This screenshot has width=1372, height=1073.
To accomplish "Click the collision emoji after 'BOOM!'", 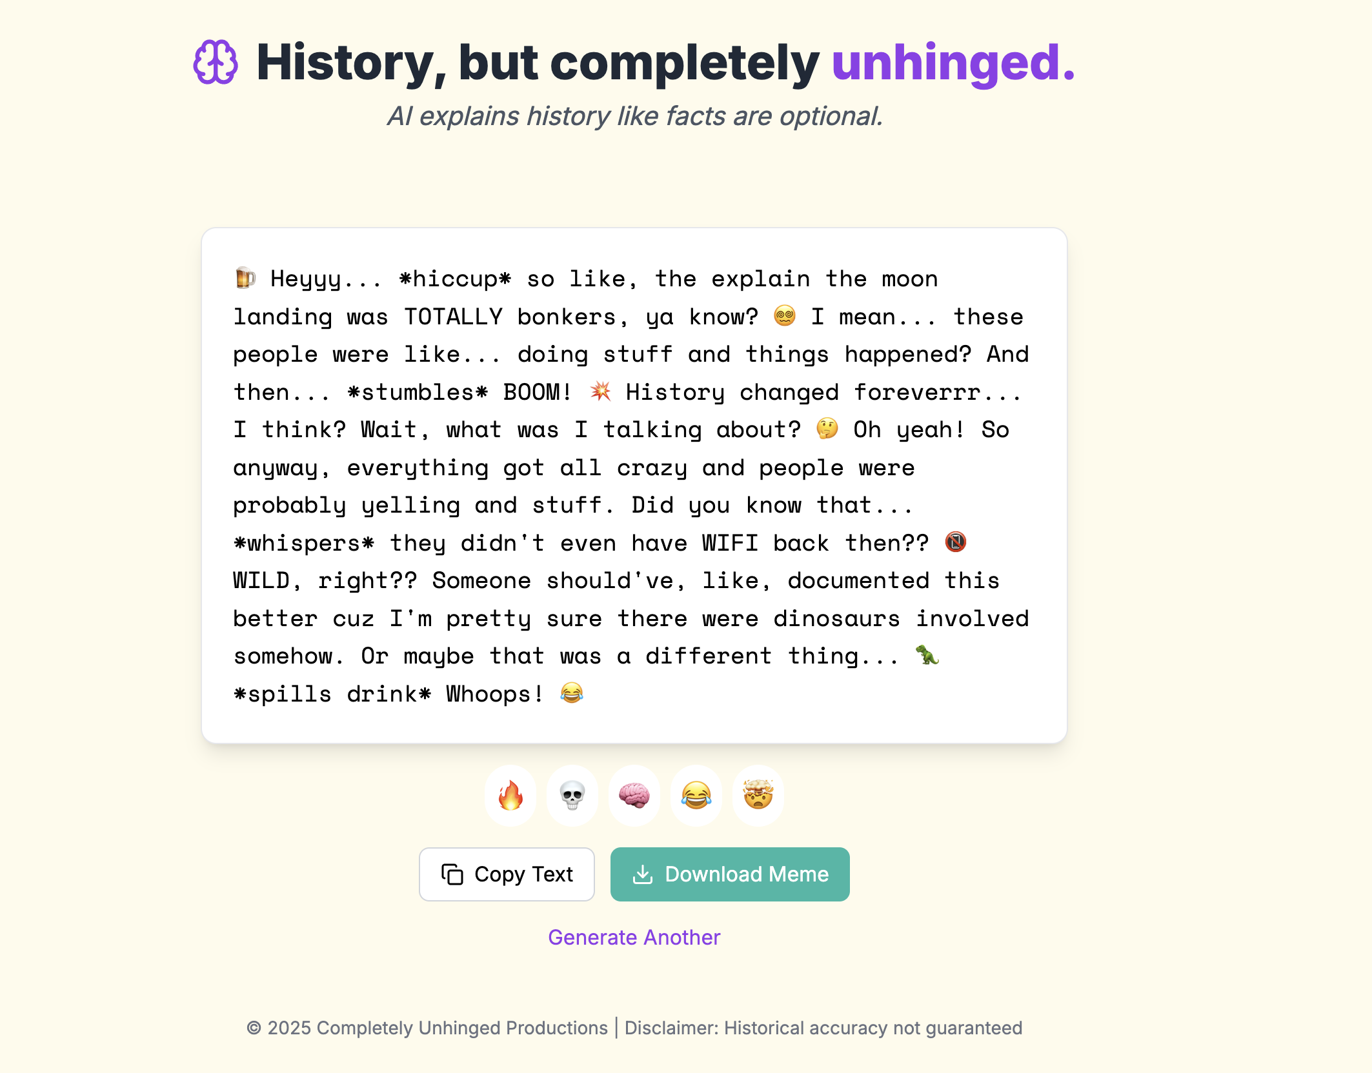I will (601, 391).
